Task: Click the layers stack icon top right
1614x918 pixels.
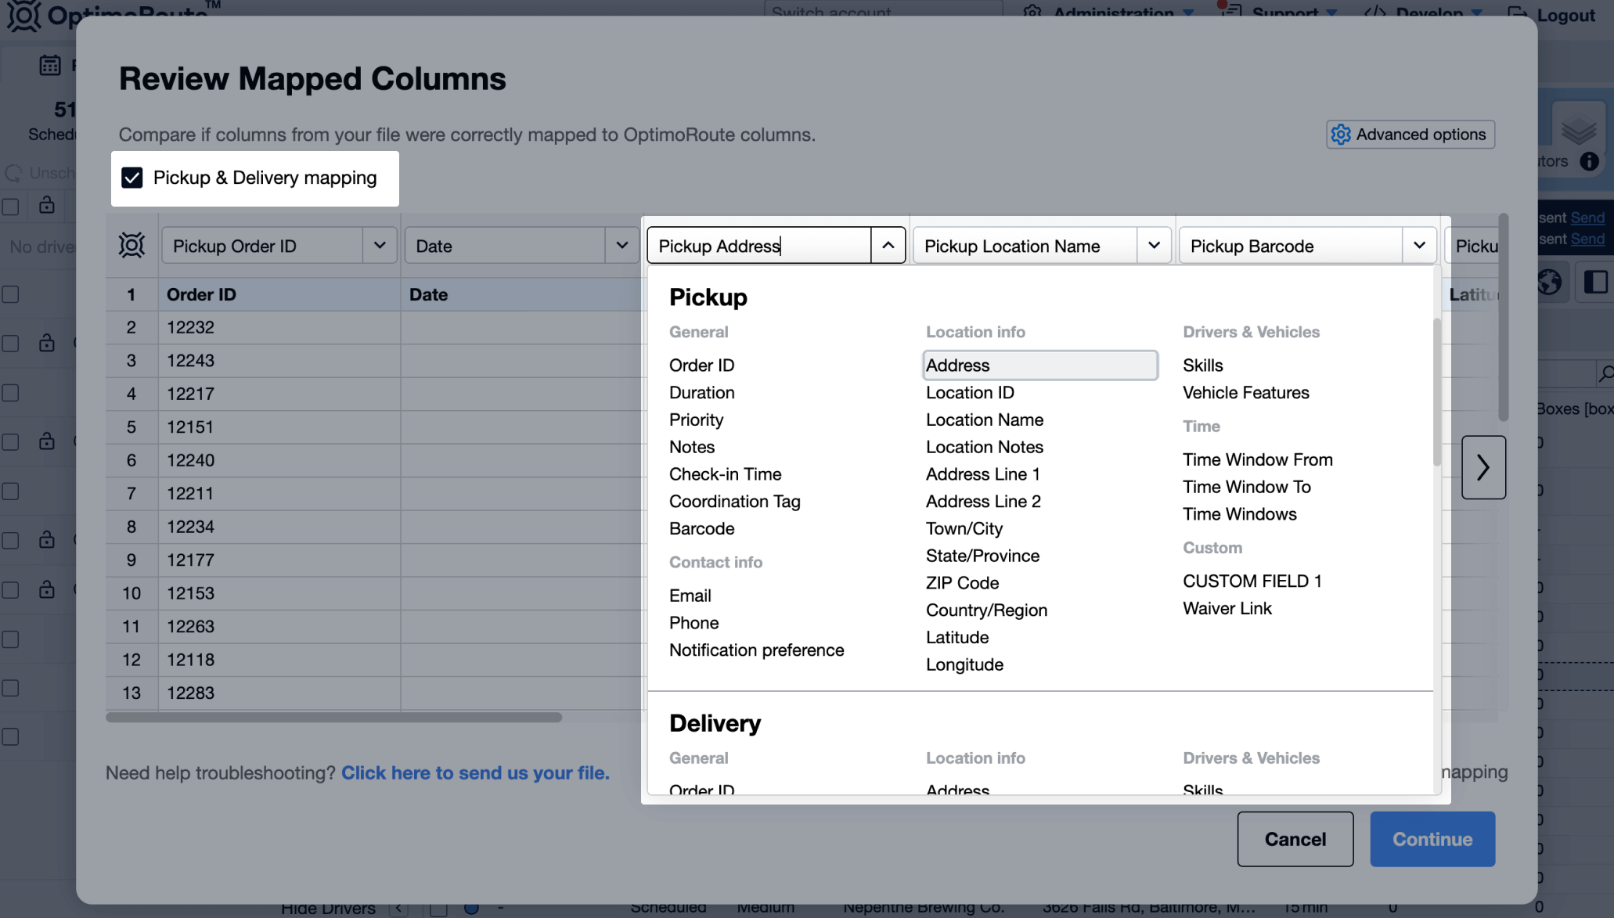Action: click(1577, 128)
